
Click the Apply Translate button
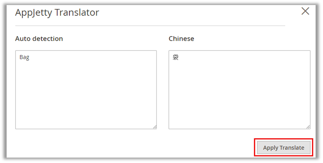(284, 148)
